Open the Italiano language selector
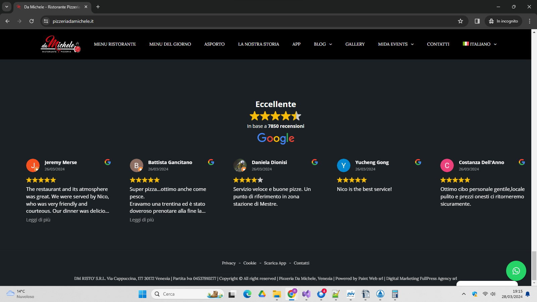537x302 pixels. coord(480,44)
